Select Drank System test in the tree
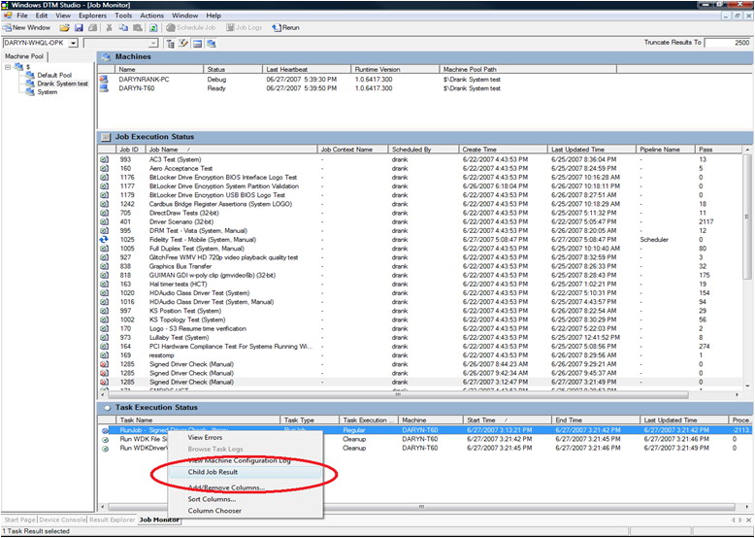This screenshot has width=755, height=538. click(x=63, y=84)
